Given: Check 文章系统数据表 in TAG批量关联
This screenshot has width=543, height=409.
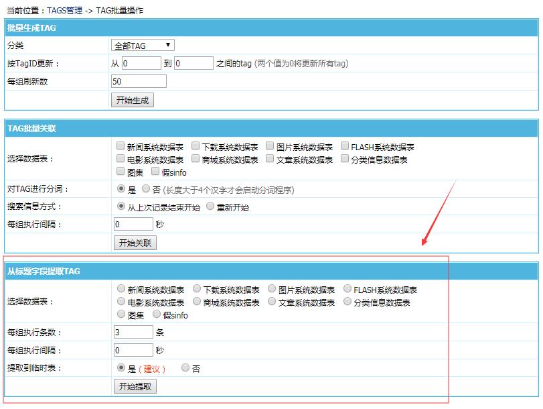Looking at the screenshot, I should click(x=270, y=158).
